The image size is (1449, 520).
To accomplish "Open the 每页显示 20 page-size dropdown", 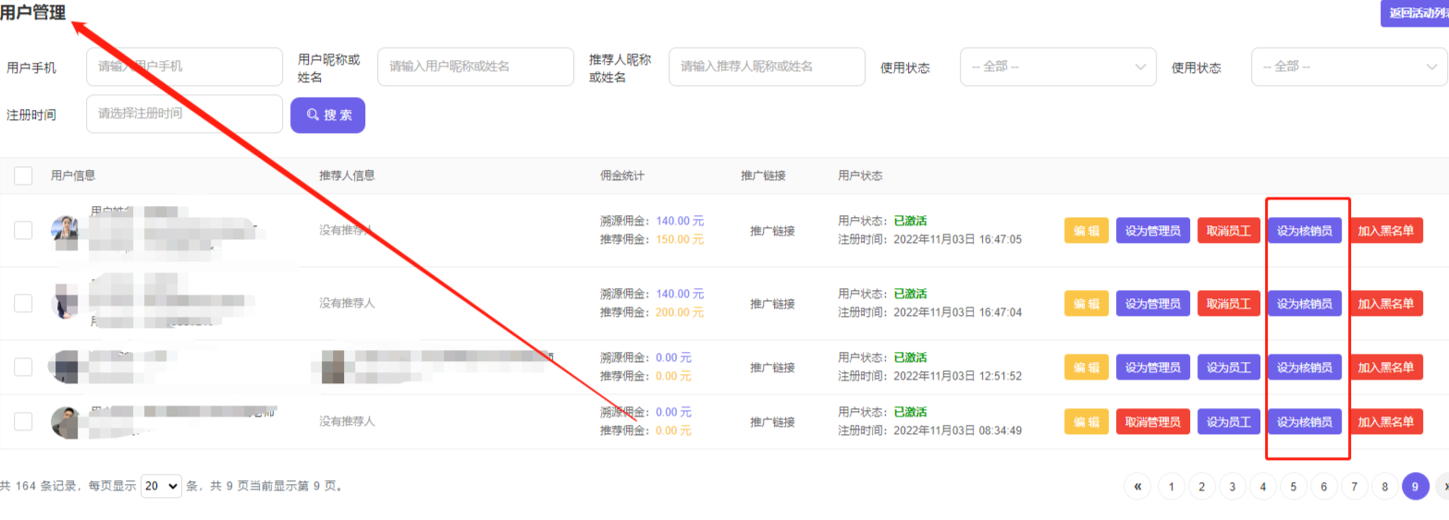I will point(161,486).
